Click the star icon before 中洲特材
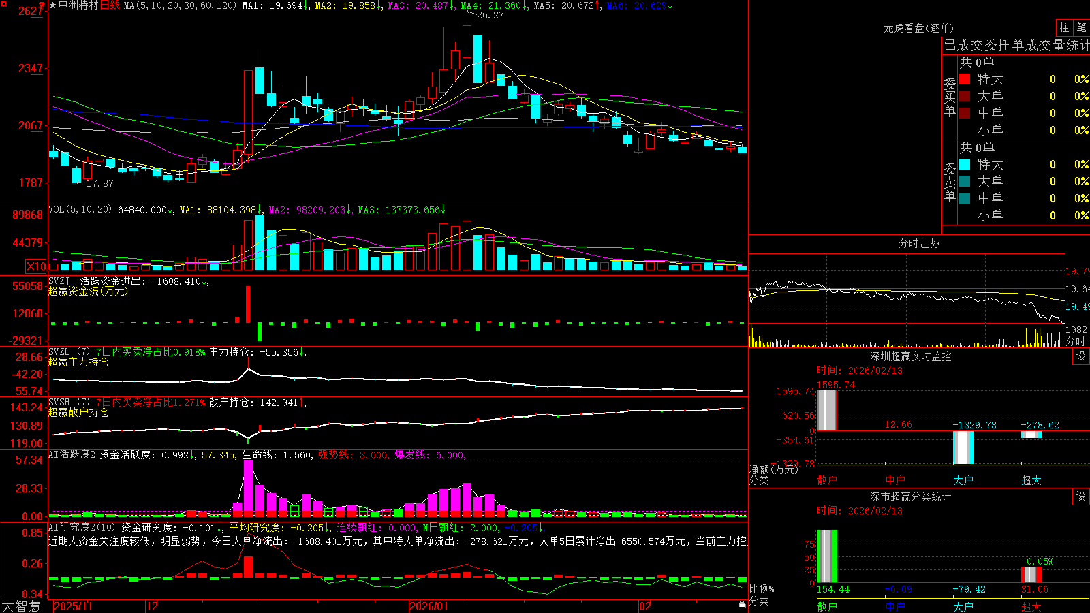Viewport: 1090px width, 613px height. 52,5
